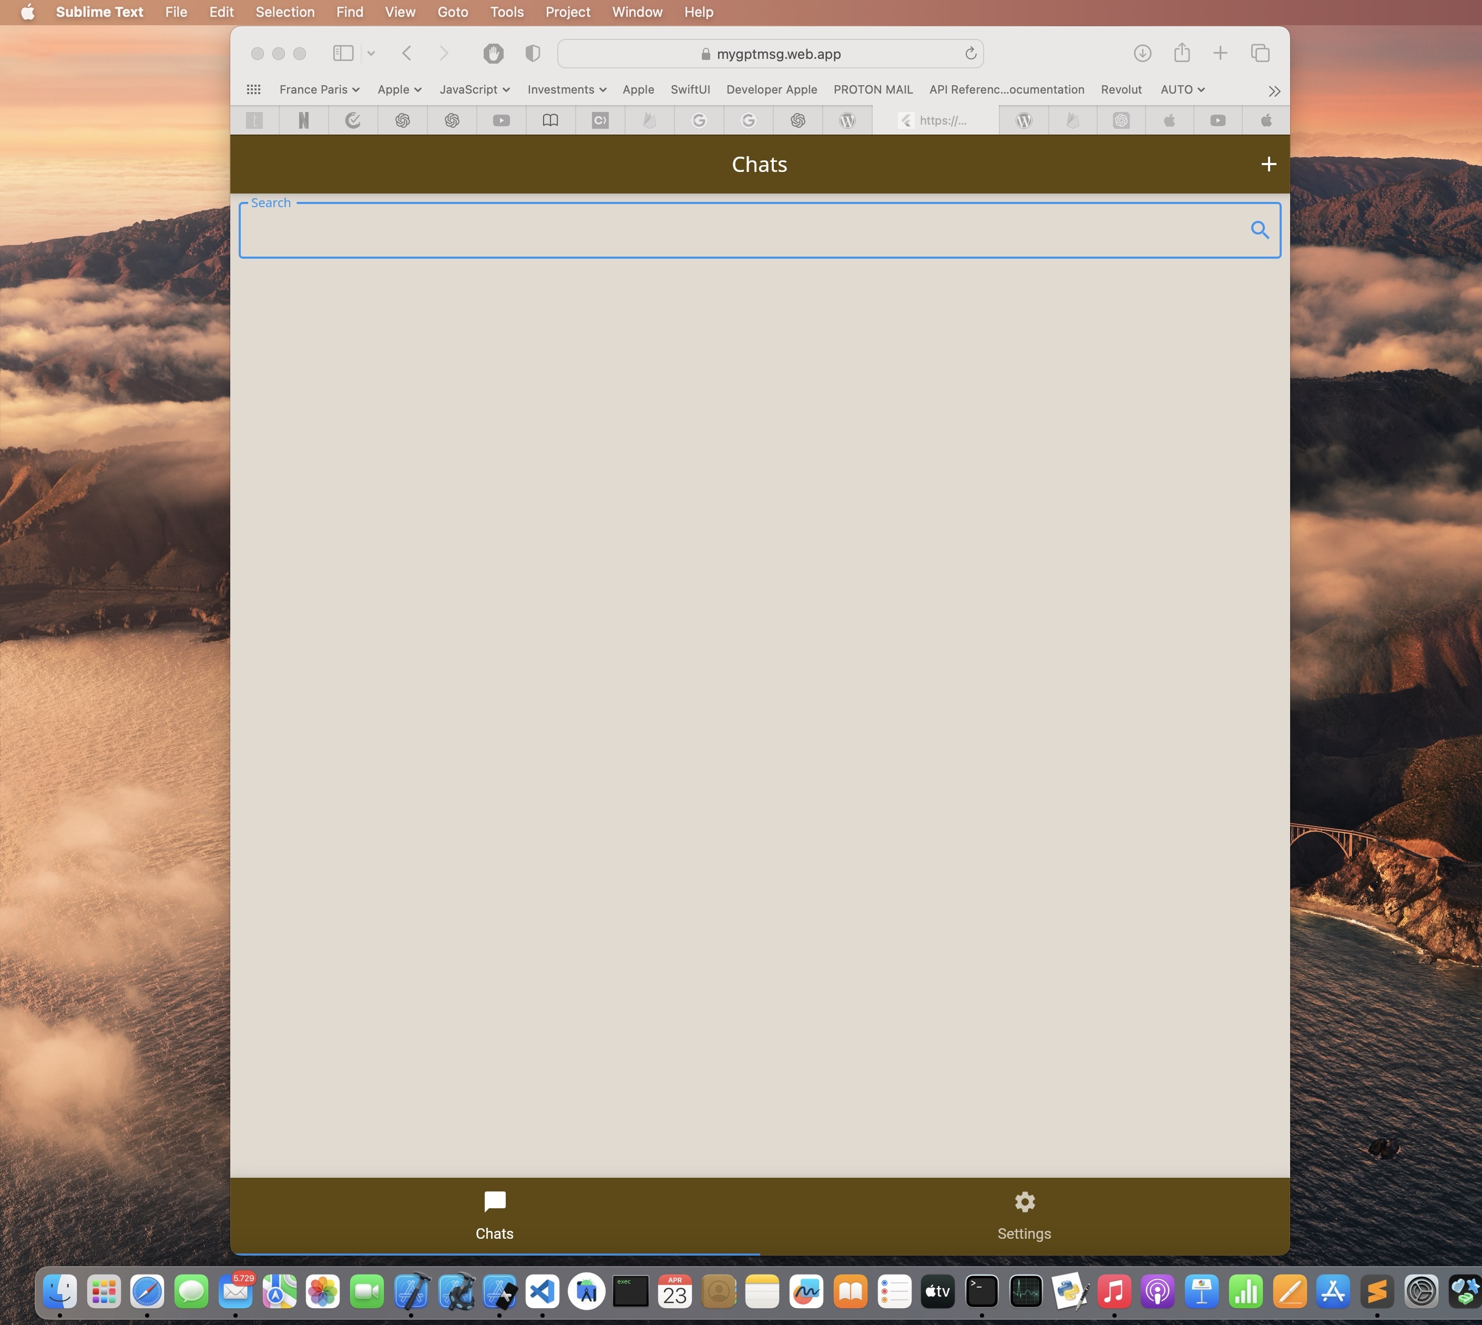Add a new chat with the plus icon
Screen dimensions: 1482x1325
(1268, 165)
